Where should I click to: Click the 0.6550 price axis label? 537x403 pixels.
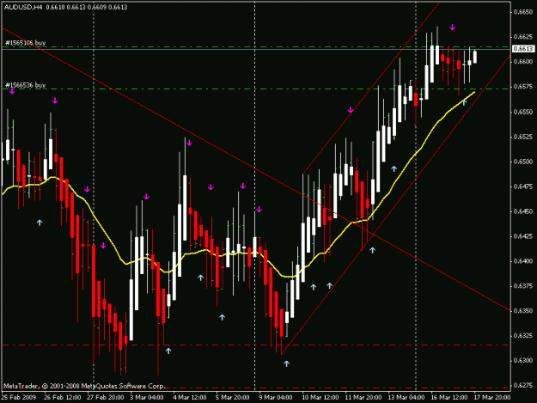coord(523,112)
